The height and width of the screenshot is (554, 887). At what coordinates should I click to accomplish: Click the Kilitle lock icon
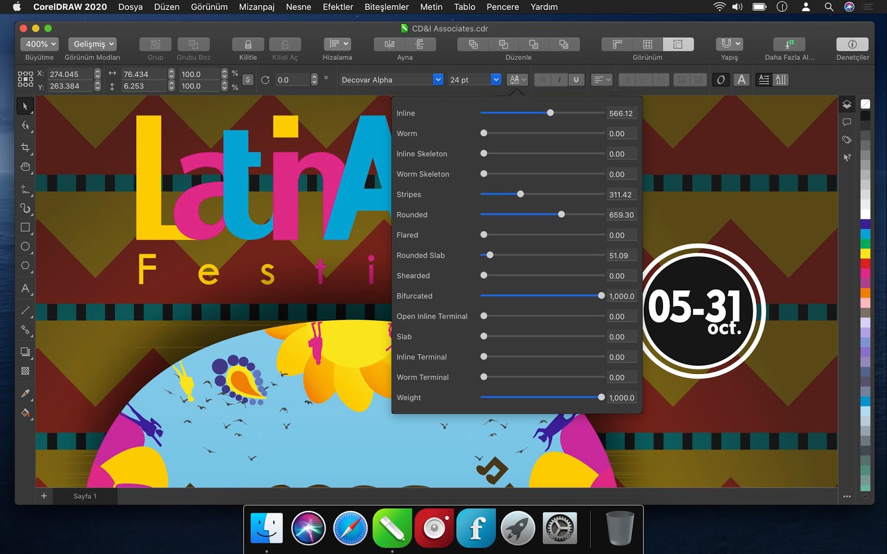248,44
